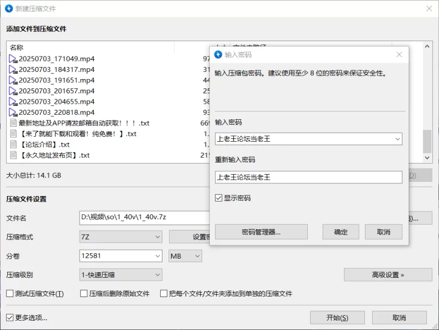Click the app logo in 新建压缩文件 title bar
The width and height of the screenshot is (439, 330).
coord(9,9)
